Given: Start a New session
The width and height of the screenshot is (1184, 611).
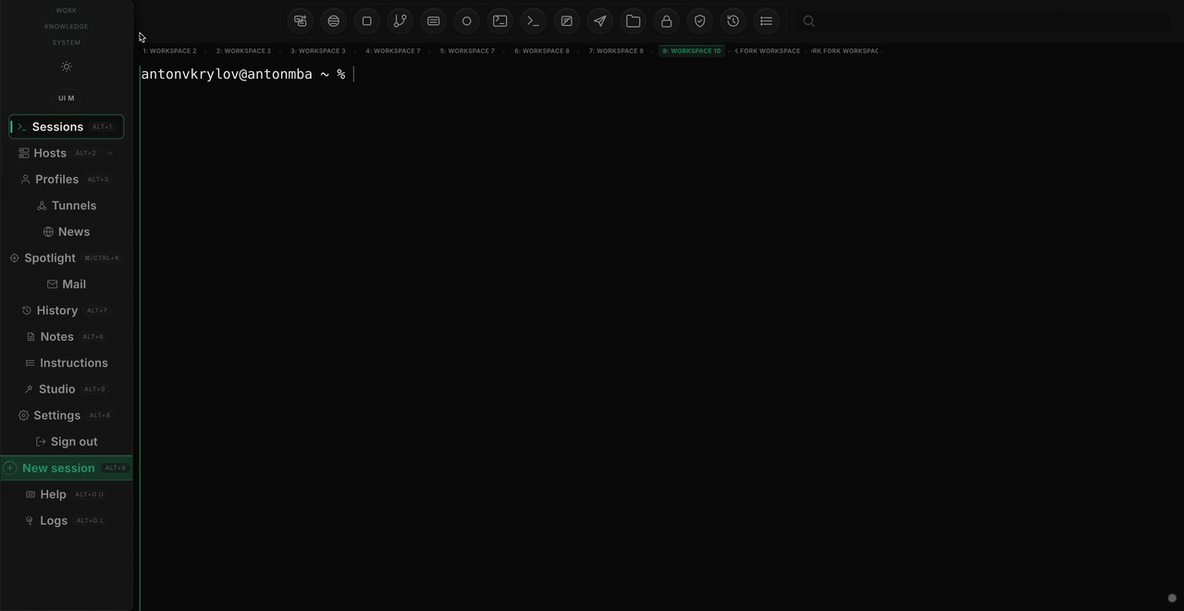Looking at the screenshot, I should click(x=67, y=468).
